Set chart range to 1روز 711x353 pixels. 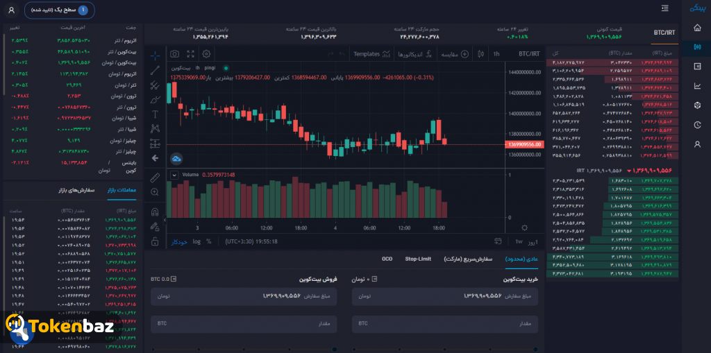click(x=533, y=241)
